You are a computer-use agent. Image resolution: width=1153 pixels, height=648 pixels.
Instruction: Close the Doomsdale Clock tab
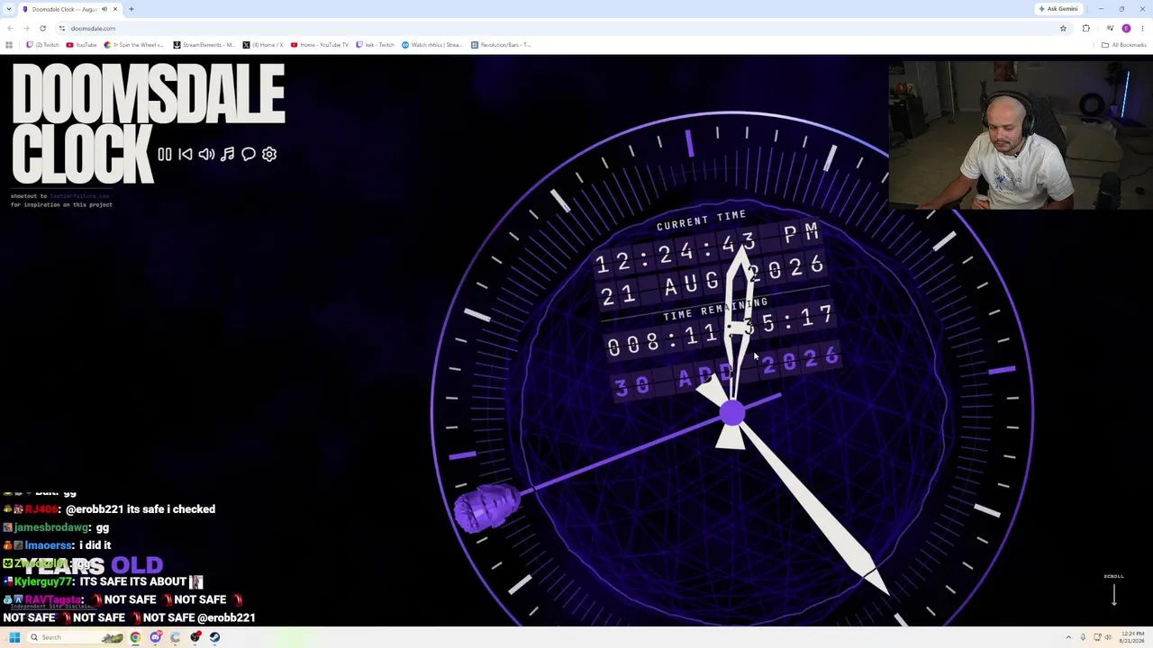tap(115, 9)
